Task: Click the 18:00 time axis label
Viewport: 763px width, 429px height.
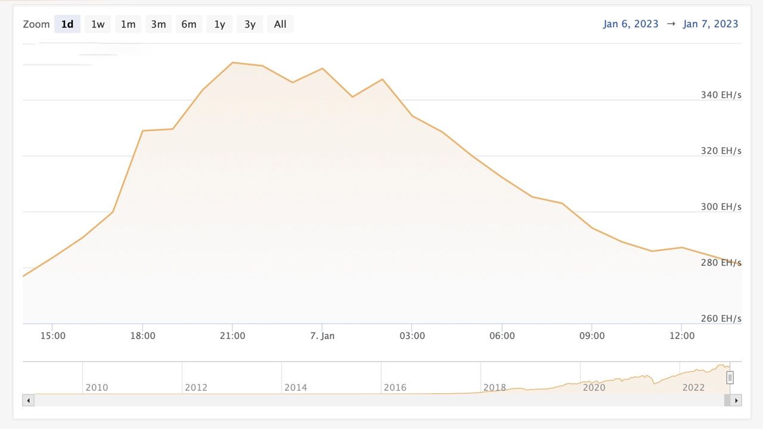Action: [x=142, y=335]
